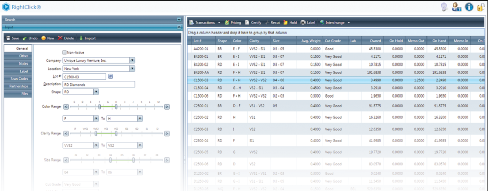Sort by the Clarity column header
Viewport: 488px width, 191px height.
click(259, 41)
